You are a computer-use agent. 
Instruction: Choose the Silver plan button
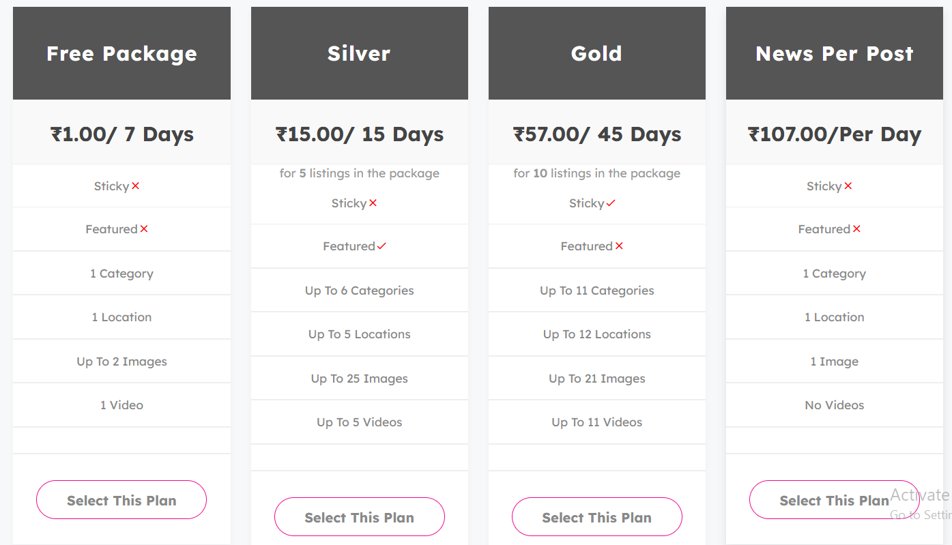coord(359,517)
